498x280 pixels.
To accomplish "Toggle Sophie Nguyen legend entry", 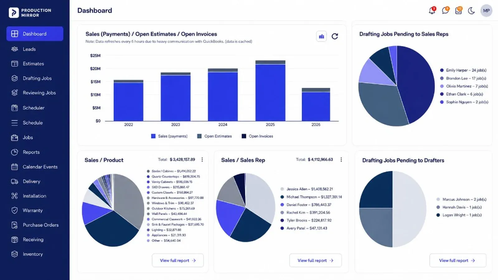I will click(464, 102).
